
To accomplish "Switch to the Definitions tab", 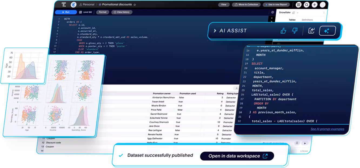I will (307, 20).
